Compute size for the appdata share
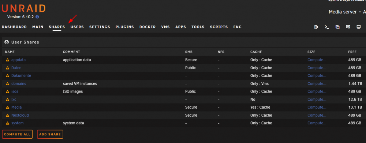 coord(317,60)
